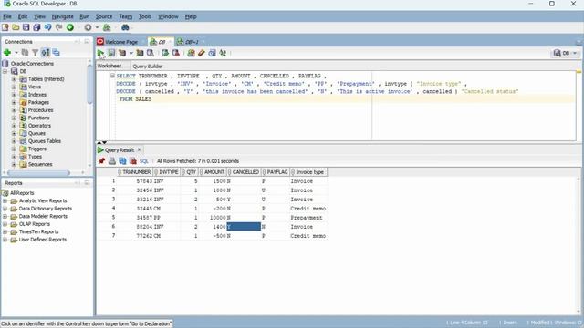Open the Tools menu
This screenshot has width=584, height=328.
click(145, 16)
